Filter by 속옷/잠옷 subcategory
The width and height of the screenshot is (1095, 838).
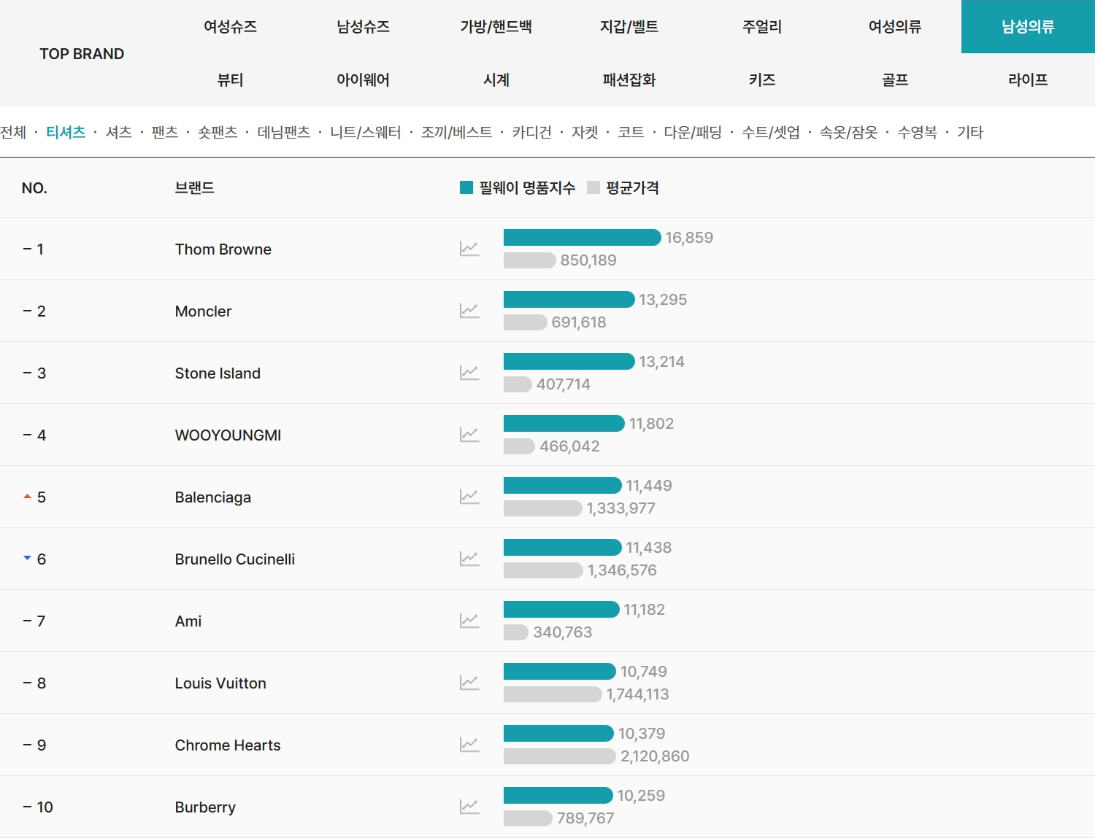coord(848,132)
